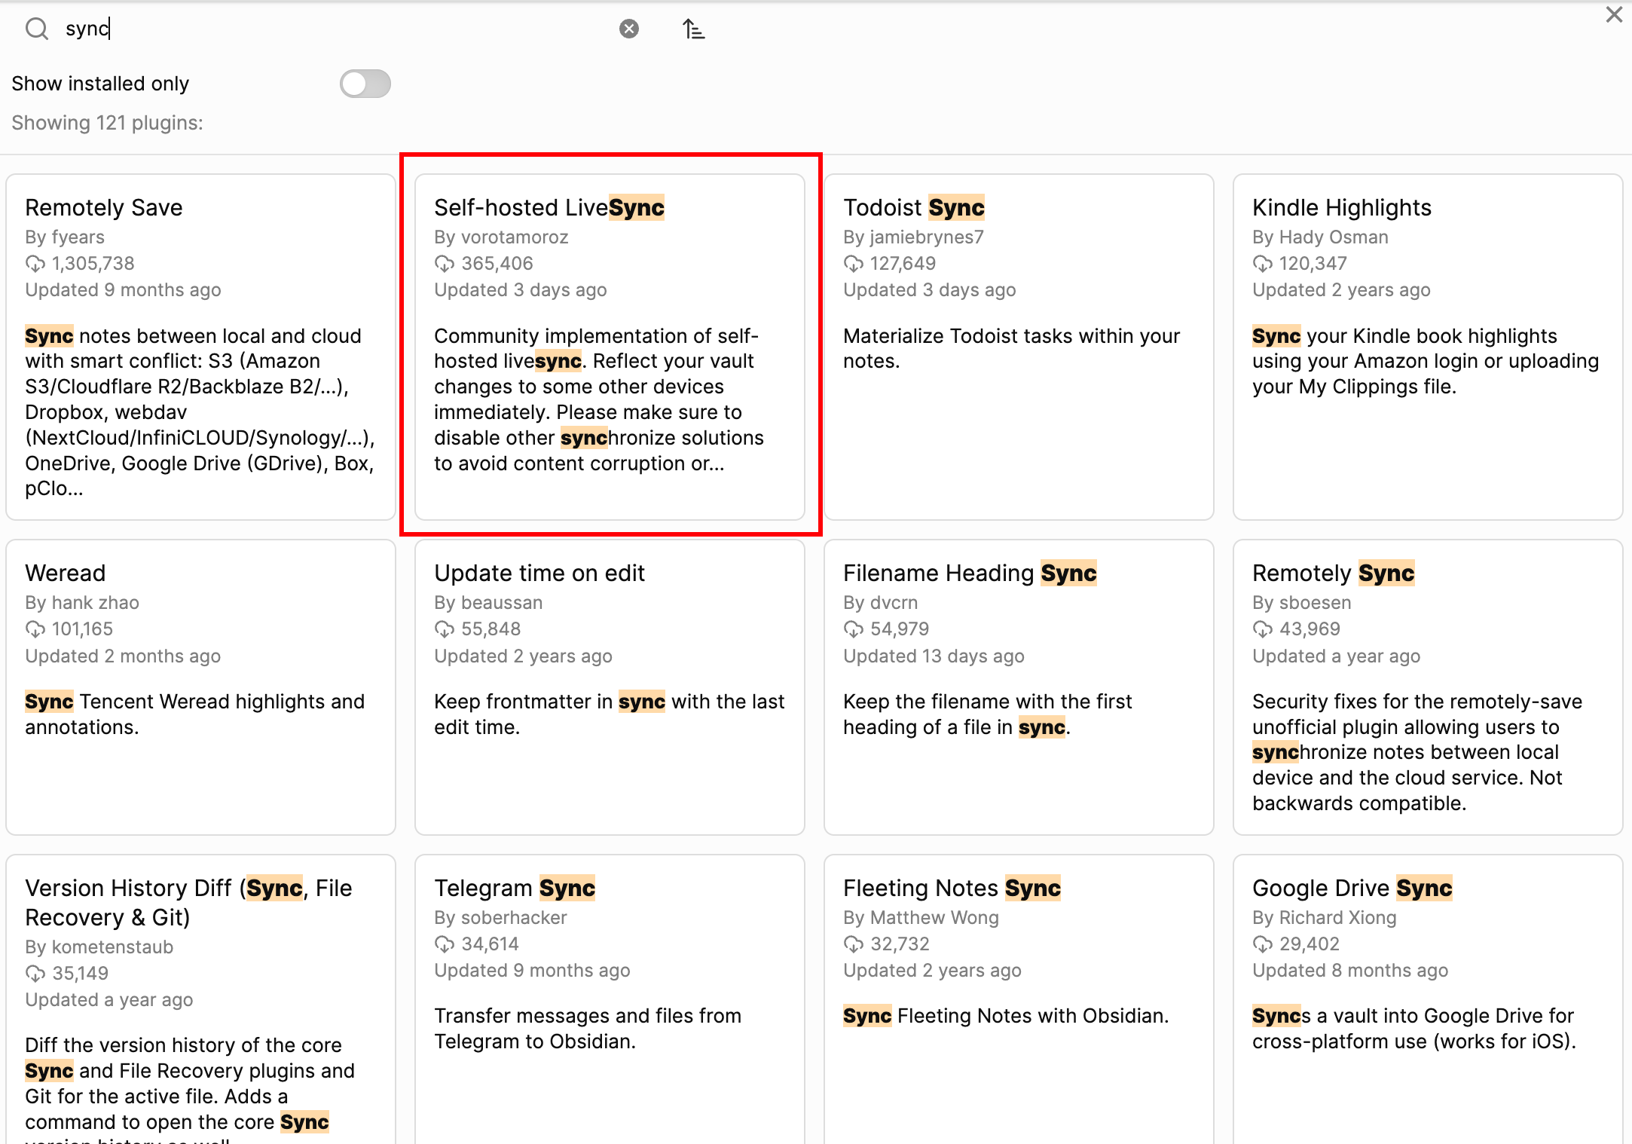Click the download icon beside 120,347
Screen dimensions: 1632x1144
pos(1262,264)
